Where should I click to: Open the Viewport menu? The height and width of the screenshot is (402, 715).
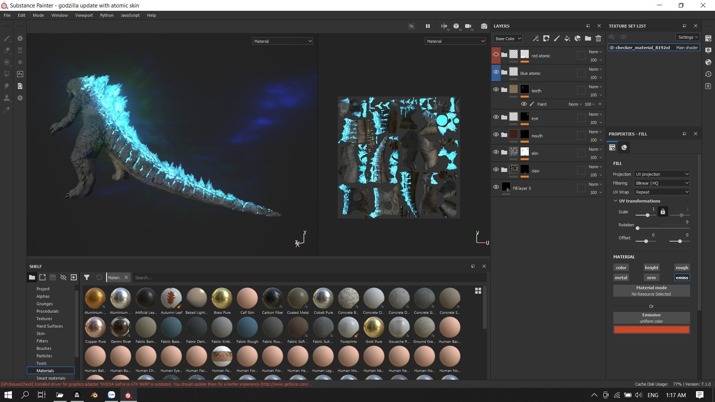pos(83,15)
